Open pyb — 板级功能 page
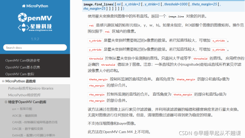Screen dimensions: 245x138 [x=22, y=109]
